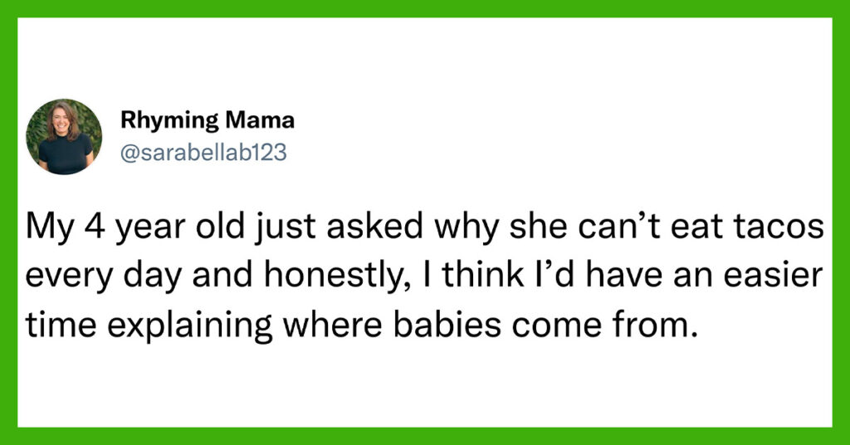Click the word "think" in the second line
This screenshot has width=850, height=445.
pyautogui.click(x=482, y=276)
